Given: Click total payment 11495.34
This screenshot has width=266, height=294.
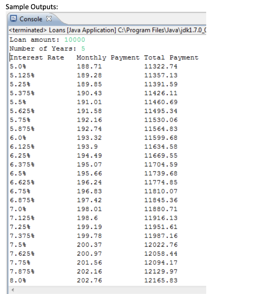Looking at the screenshot, I should click(x=161, y=111).
